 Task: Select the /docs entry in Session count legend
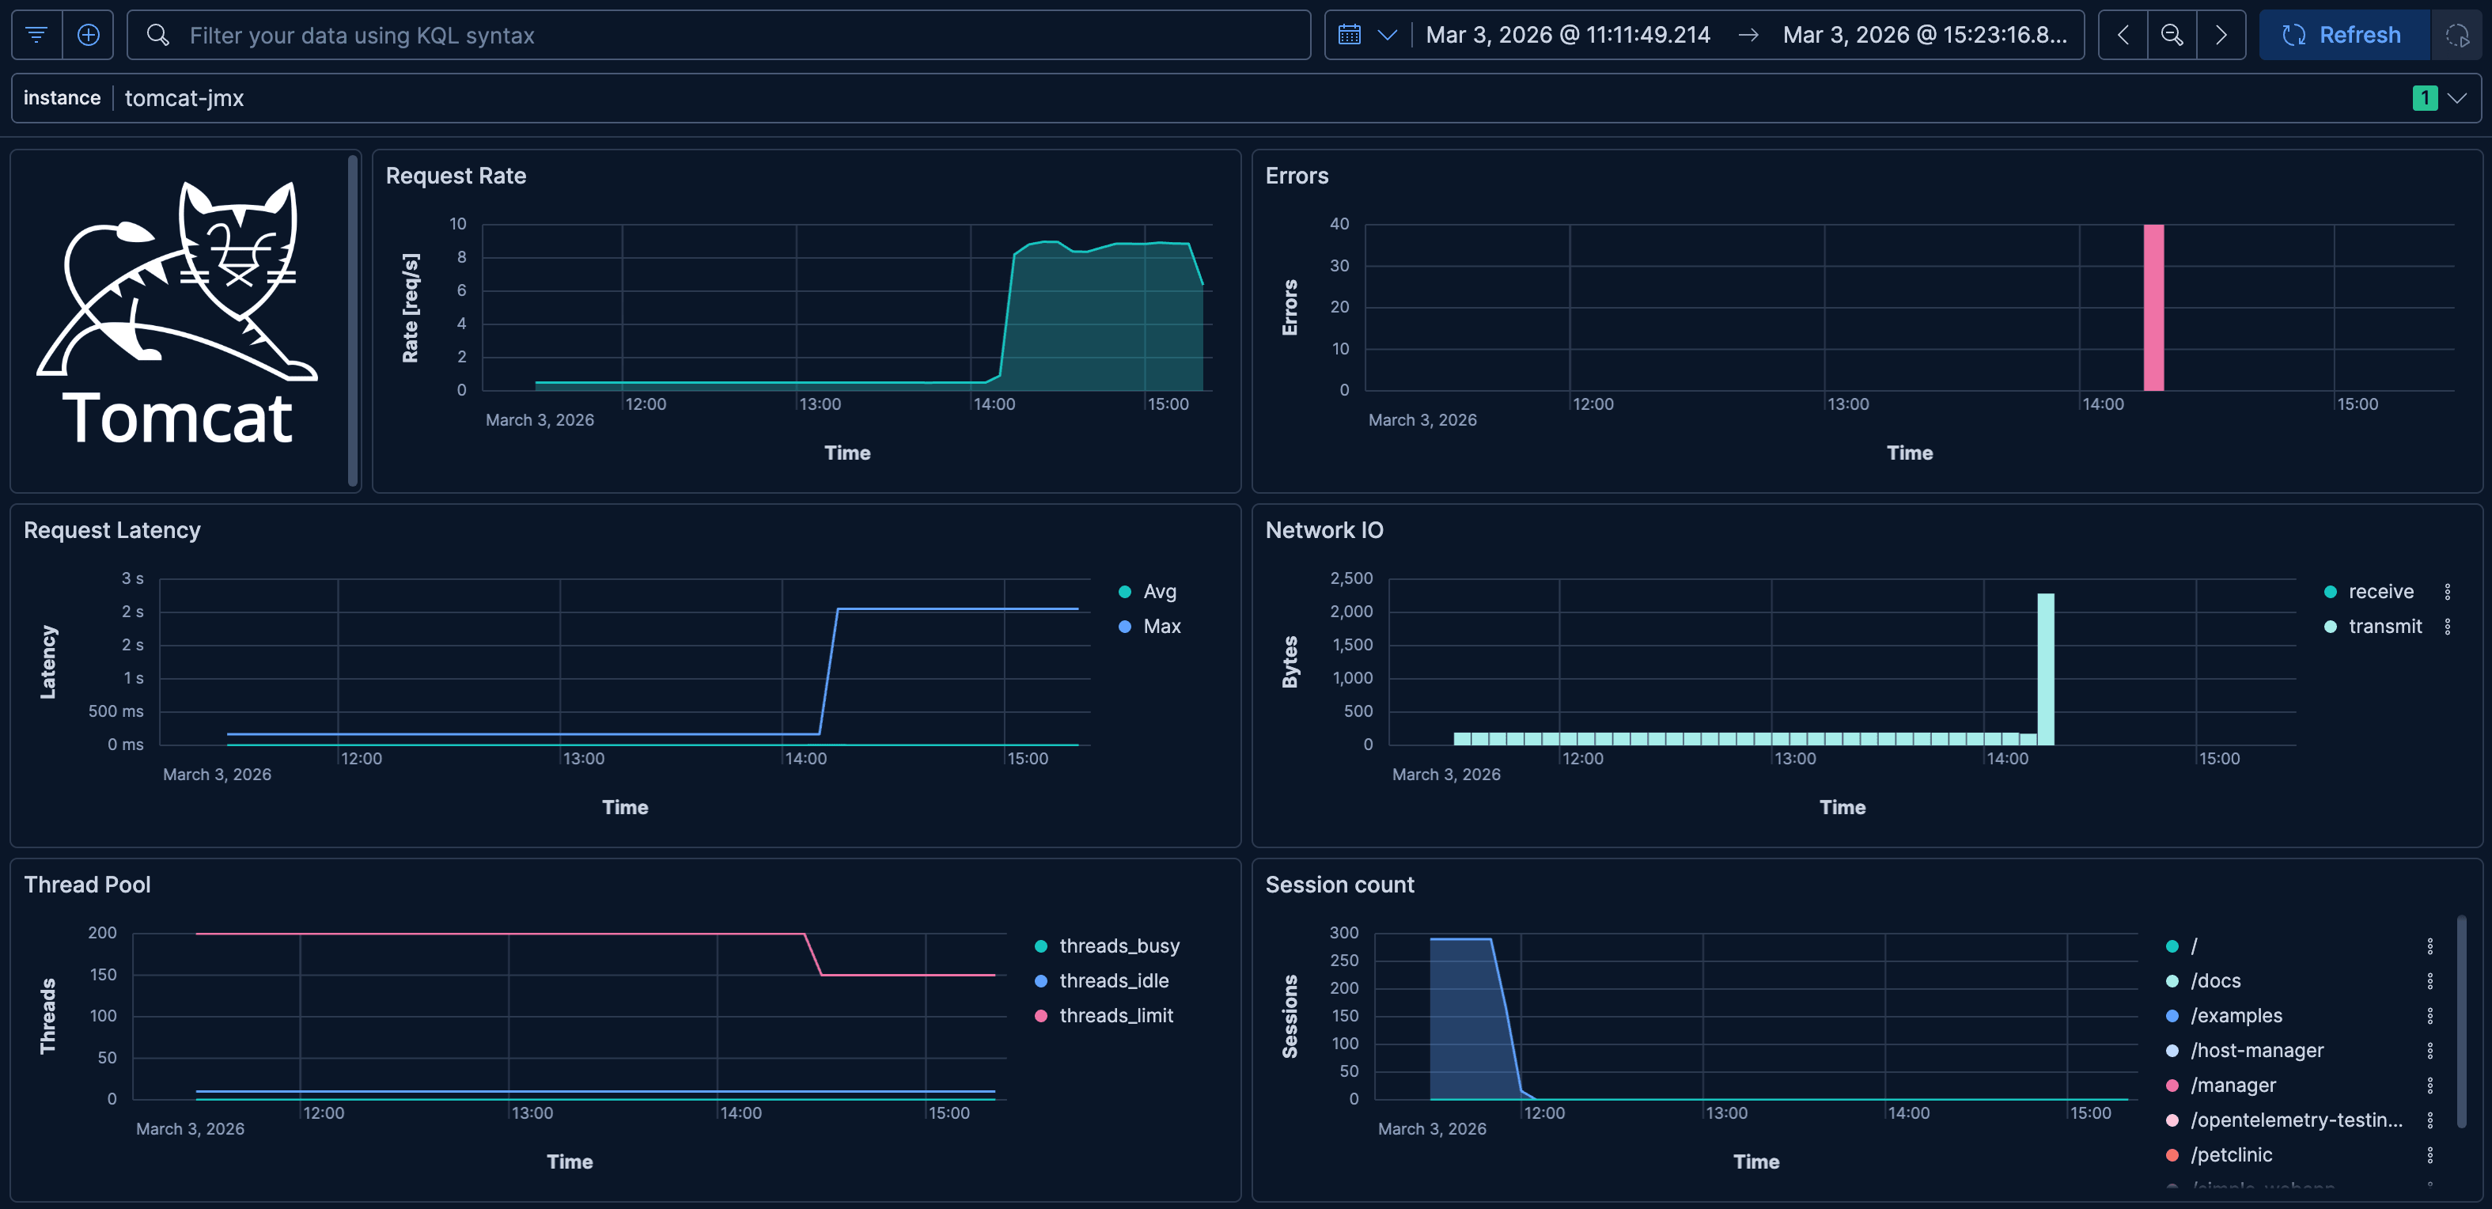(x=2216, y=980)
